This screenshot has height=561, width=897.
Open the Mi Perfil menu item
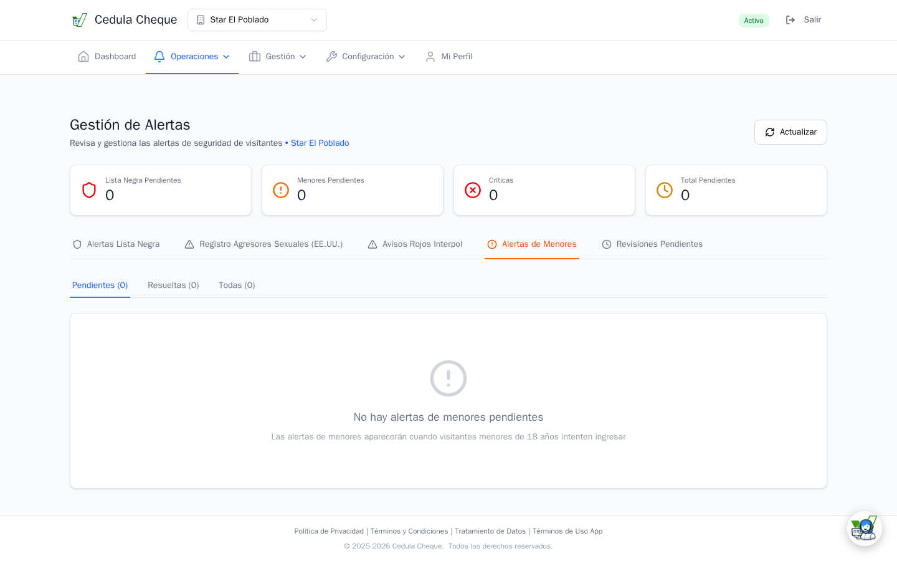448,57
